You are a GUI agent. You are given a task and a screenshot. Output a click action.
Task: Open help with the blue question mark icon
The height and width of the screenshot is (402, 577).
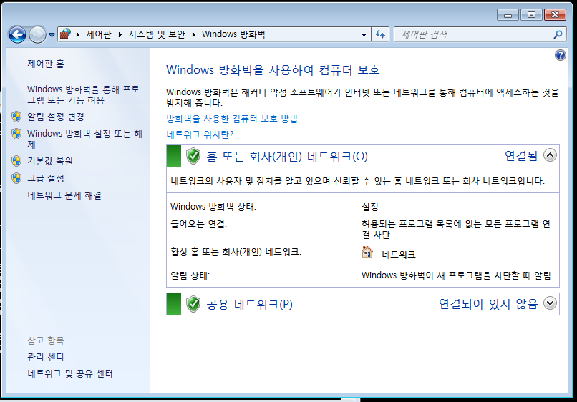[560, 55]
